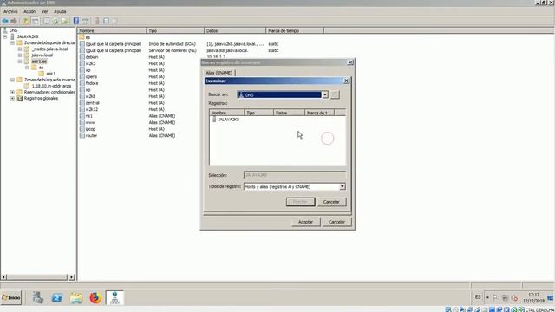Click the DNS Manager taskbar icon
The height and width of the screenshot is (312, 555).
point(114,298)
